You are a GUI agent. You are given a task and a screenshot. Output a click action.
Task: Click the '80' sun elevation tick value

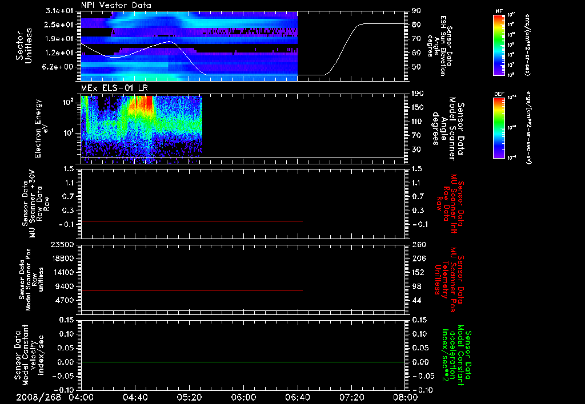pos(416,25)
